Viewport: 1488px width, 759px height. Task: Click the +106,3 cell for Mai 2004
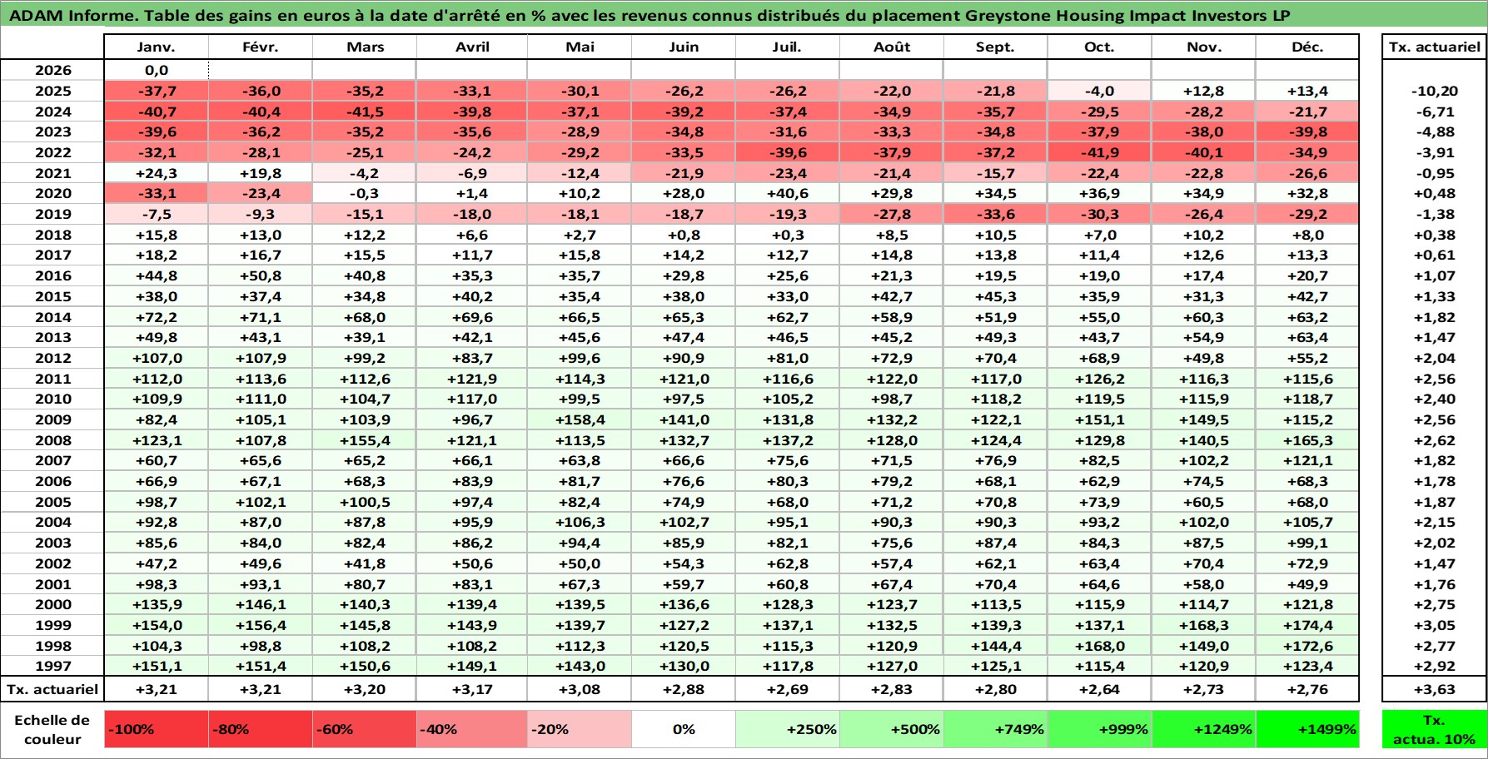click(580, 522)
